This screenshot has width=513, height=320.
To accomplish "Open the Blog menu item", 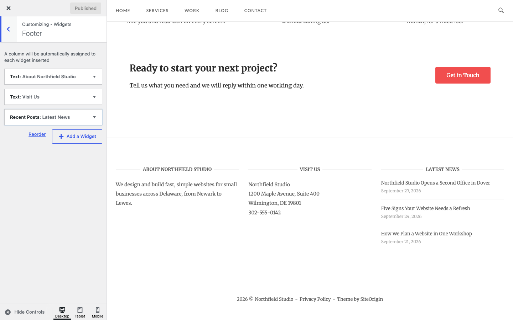I will tap(222, 11).
